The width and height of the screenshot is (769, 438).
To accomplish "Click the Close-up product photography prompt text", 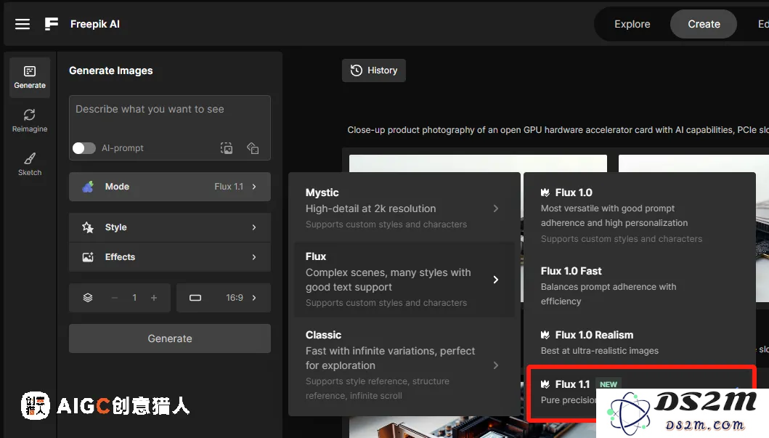I will 558,130.
